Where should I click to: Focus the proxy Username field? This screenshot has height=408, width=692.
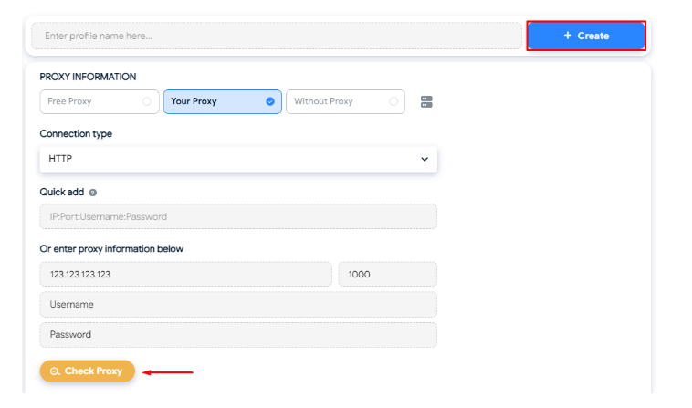[x=237, y=304]
